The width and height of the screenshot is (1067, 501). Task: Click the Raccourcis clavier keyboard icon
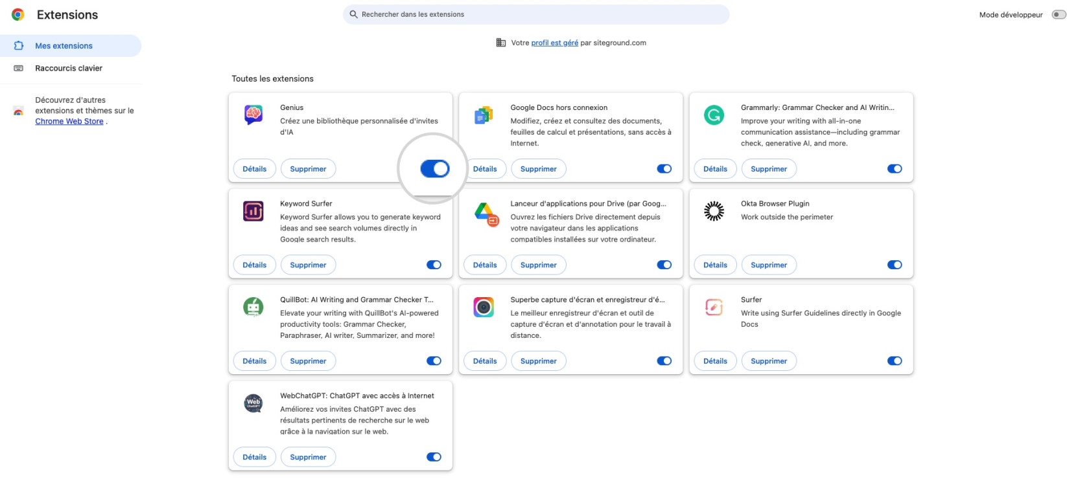click(19, 68)
